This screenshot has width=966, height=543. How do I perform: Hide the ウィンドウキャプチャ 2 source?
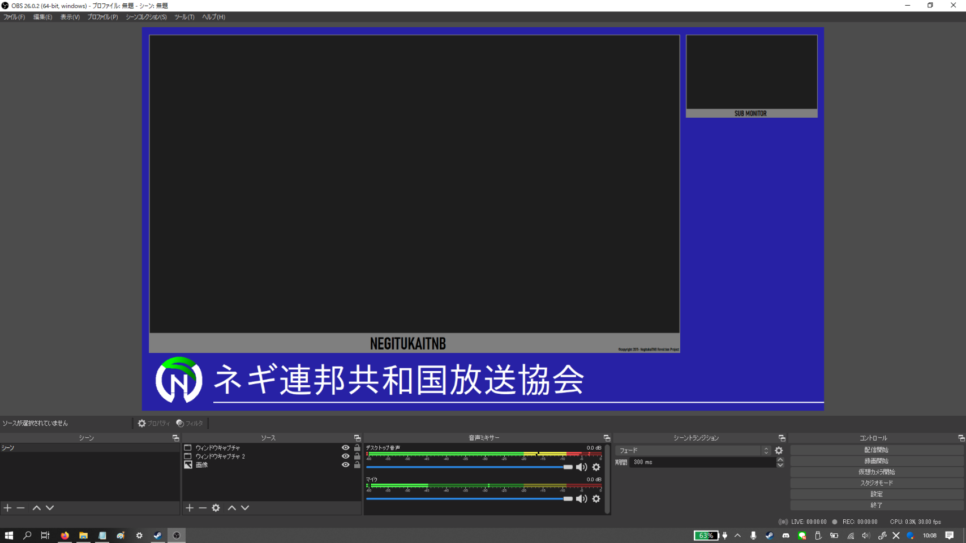(345, 456)
